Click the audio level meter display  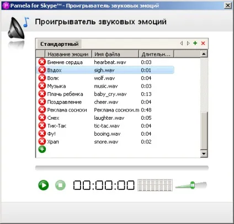[155, 185]
